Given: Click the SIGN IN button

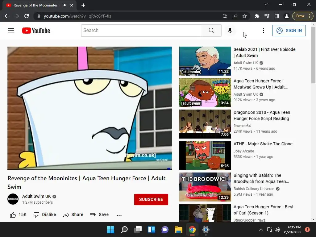Looking at the screenshot, I should [289, 31].
